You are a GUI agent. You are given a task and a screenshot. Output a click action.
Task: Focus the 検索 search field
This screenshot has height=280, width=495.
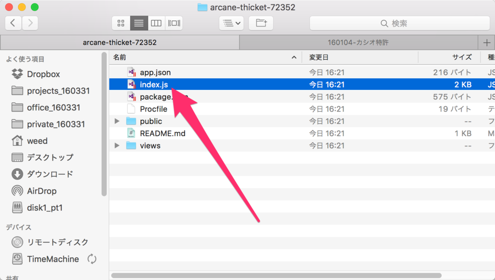[400, 23]
